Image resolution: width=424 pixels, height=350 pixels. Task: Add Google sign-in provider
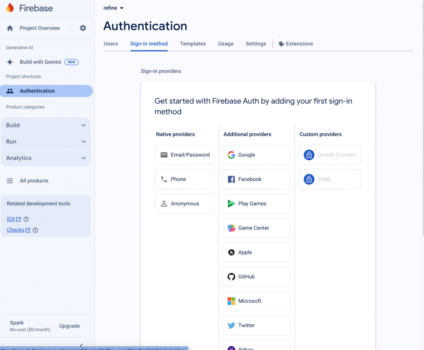point(257,155)
